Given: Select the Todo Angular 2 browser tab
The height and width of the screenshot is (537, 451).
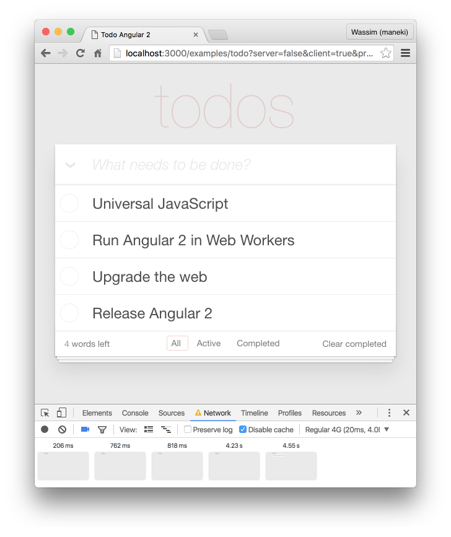Looking at the screenshot, I should click(144, 35).
